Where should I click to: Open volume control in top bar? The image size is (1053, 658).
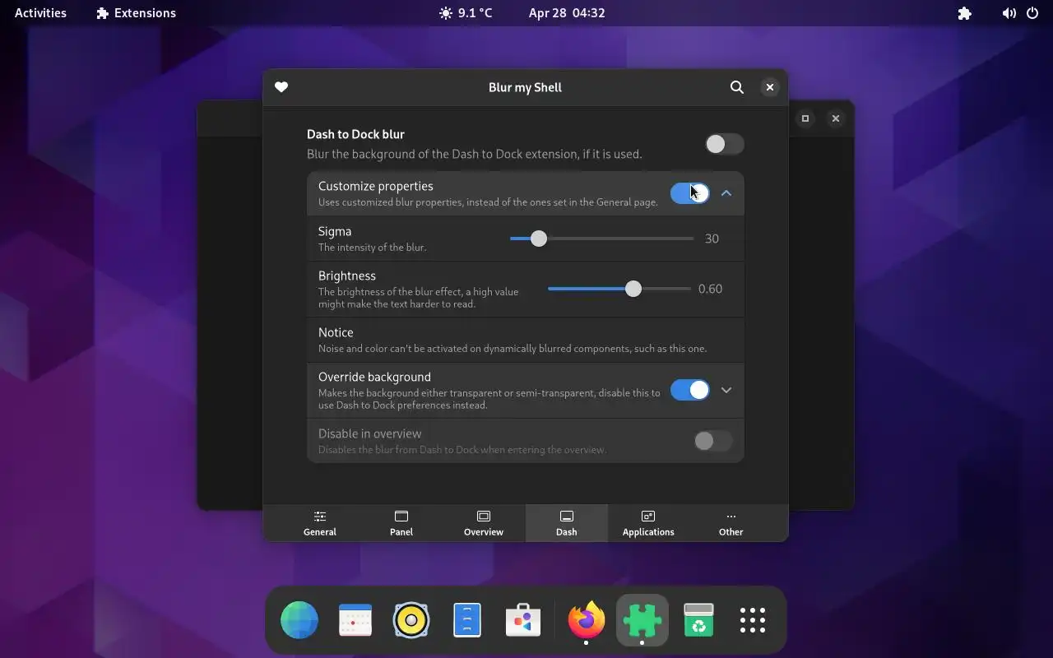click(x=1009, y=13)
